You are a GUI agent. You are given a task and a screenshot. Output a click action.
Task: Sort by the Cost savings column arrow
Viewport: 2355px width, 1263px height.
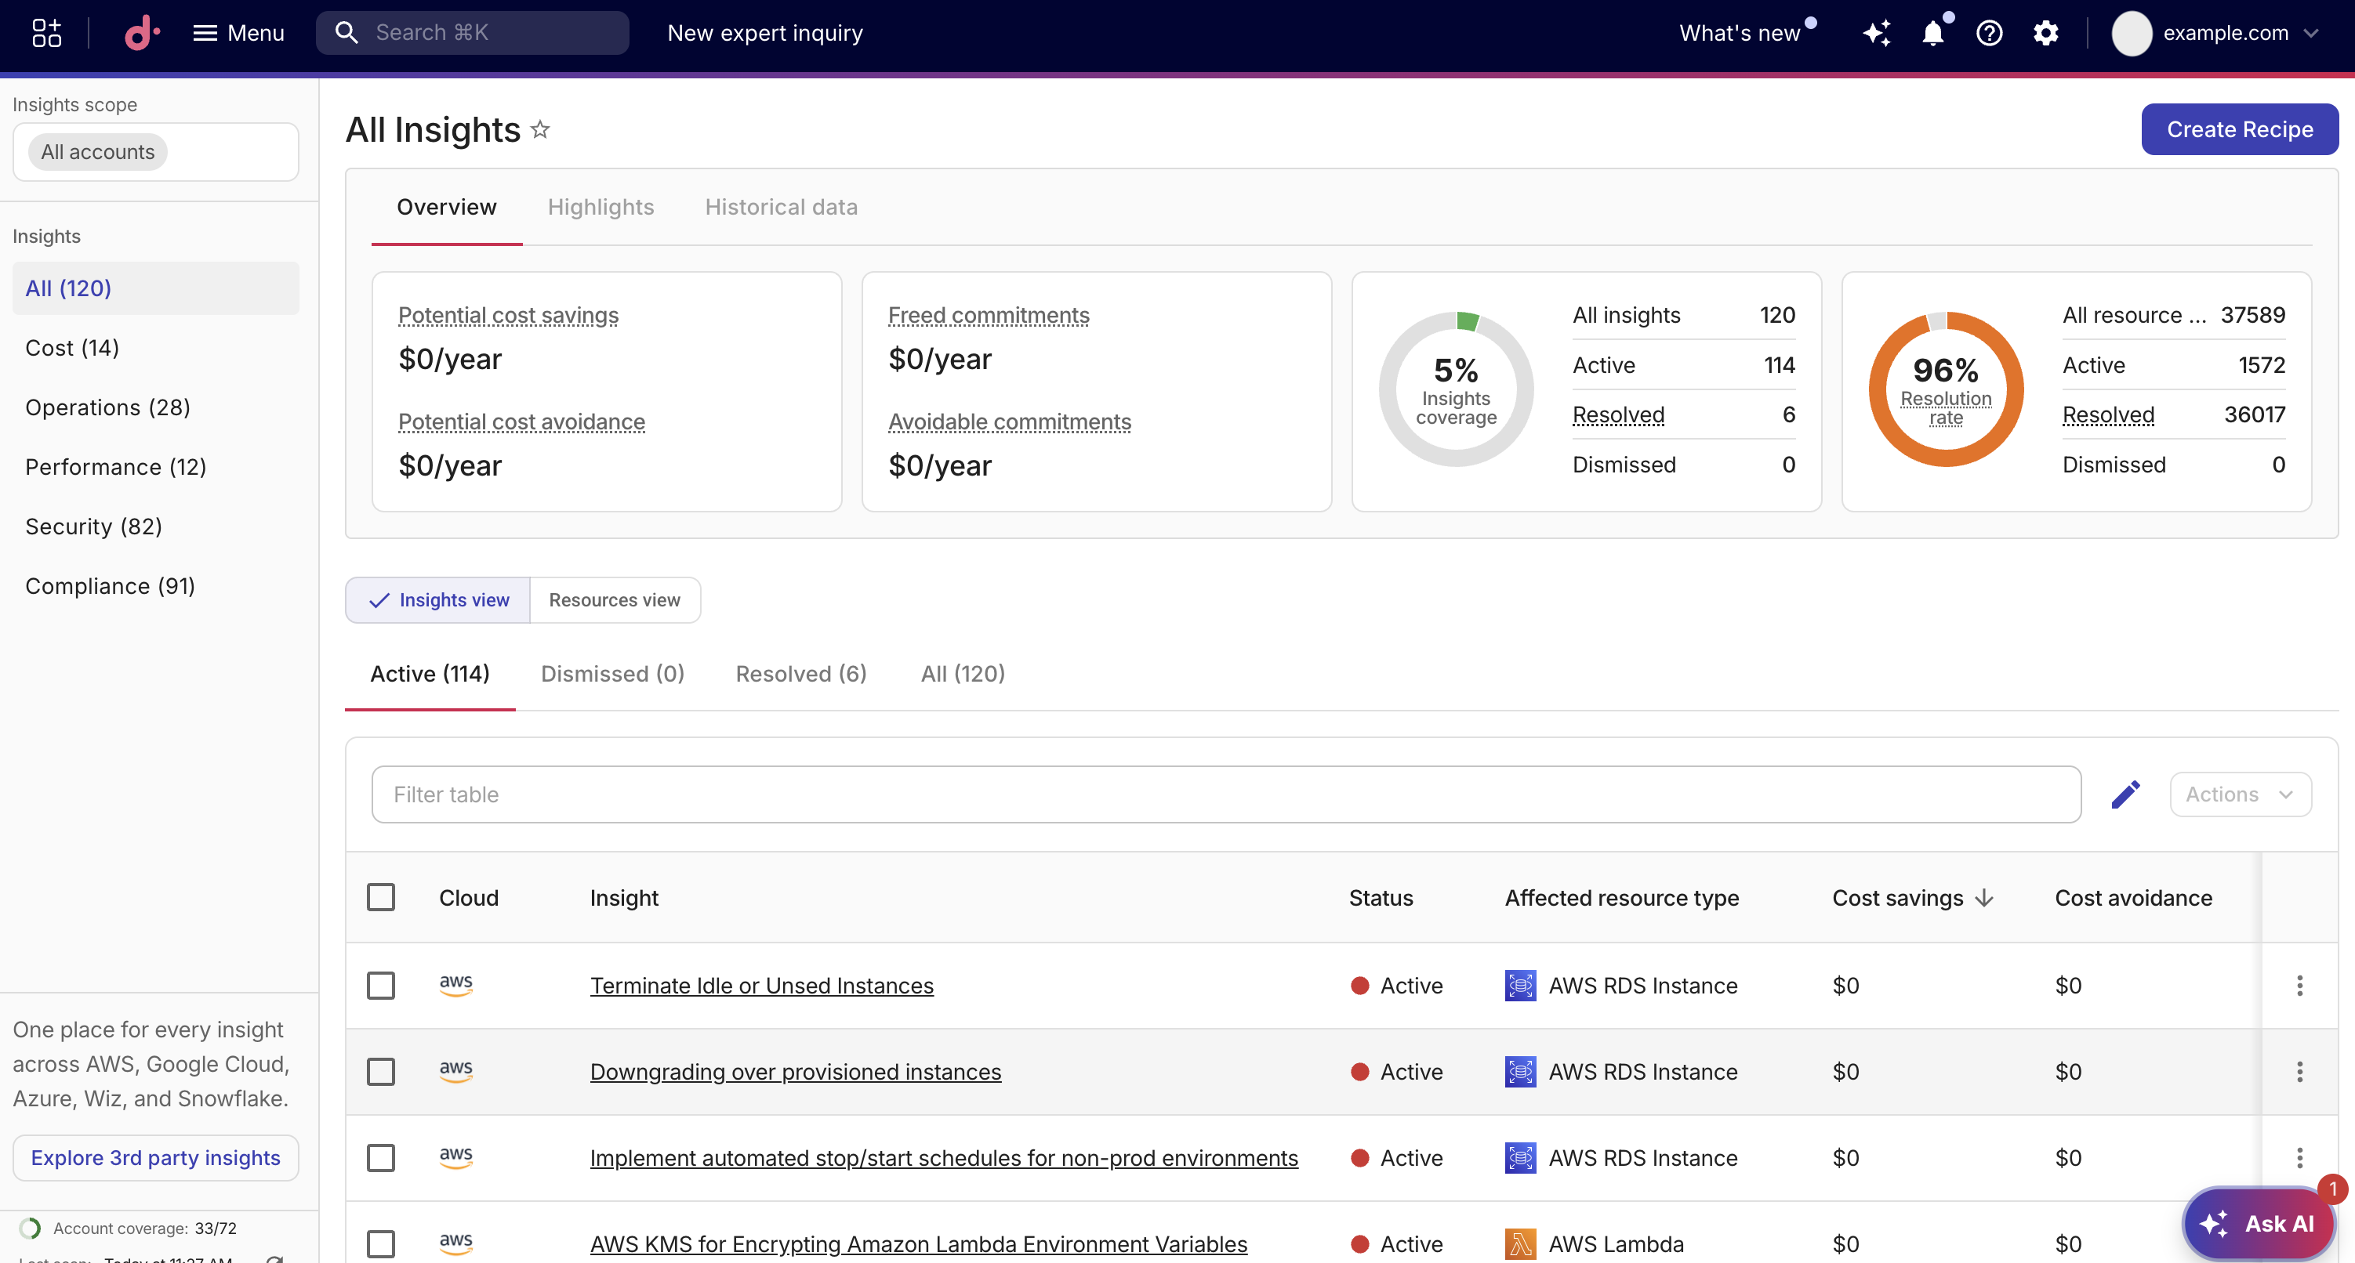1984,899
